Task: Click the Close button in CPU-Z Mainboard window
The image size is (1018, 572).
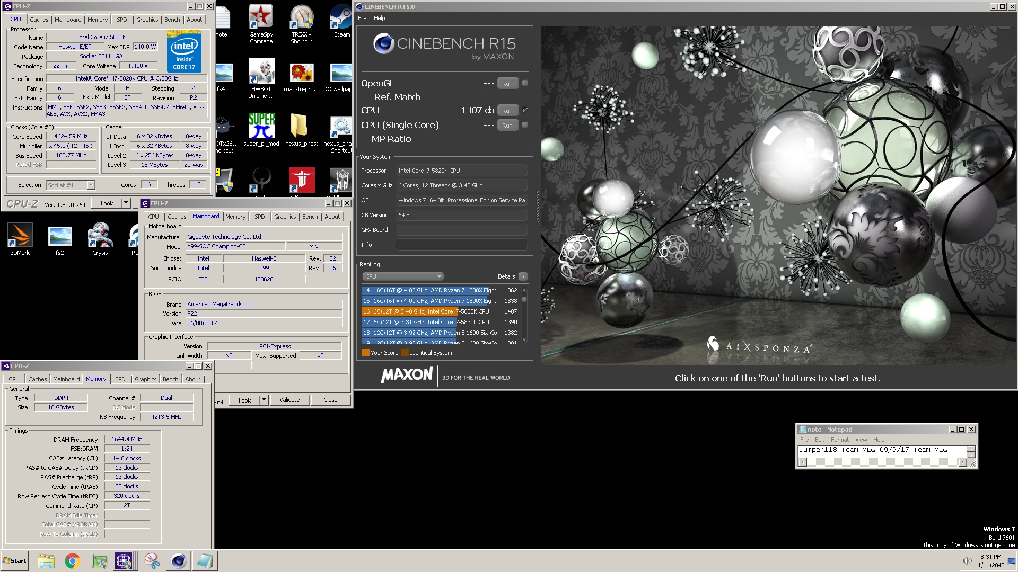Action: click(x=330, y=400)
